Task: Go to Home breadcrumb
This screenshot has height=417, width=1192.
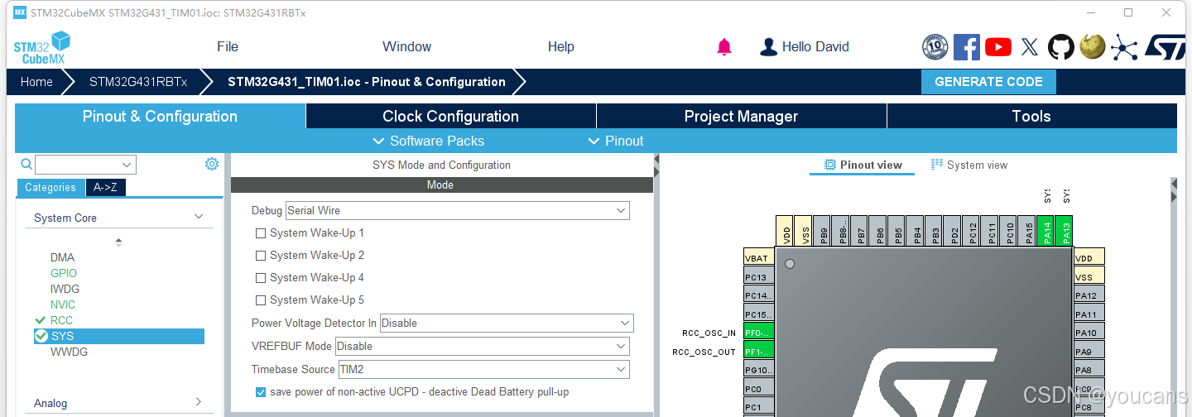Action: pyautogui.click(x=36, y=82)
